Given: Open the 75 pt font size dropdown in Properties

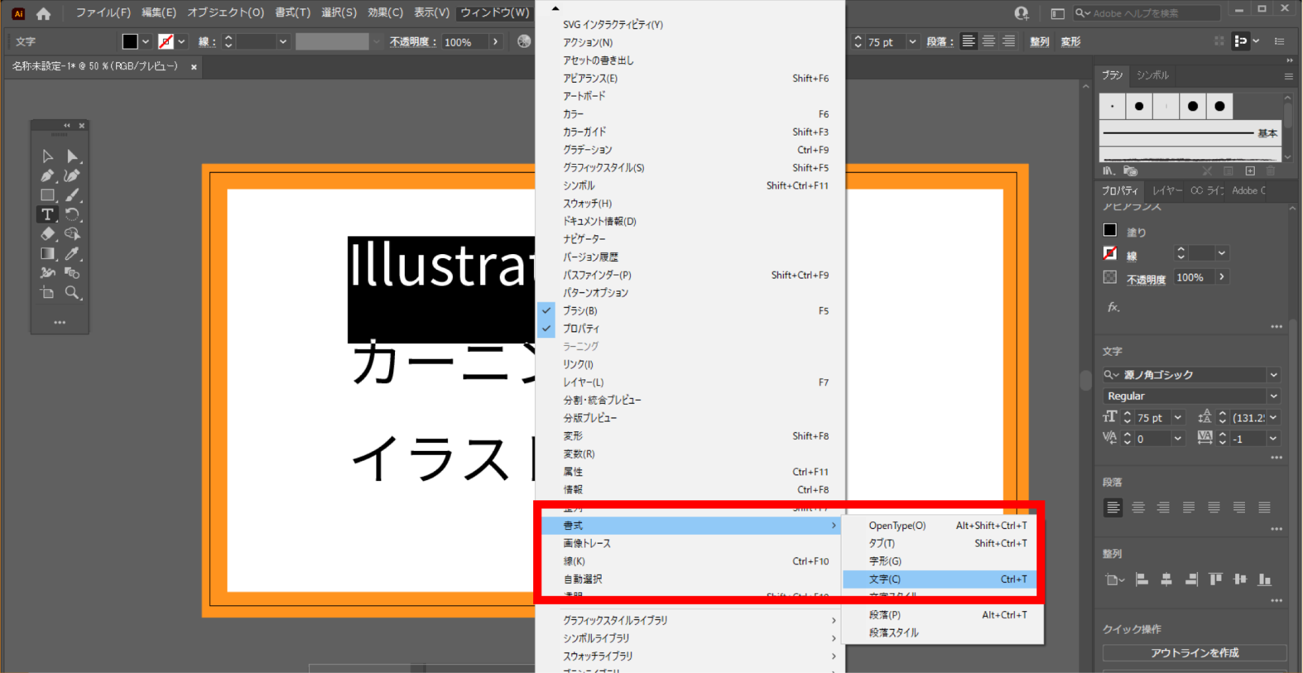Looking at the screenshot, I should [x=1177, y=418].
